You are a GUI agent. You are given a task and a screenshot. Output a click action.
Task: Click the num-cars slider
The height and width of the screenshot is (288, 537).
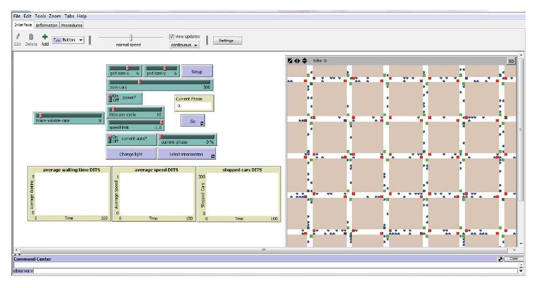point(160,84)
